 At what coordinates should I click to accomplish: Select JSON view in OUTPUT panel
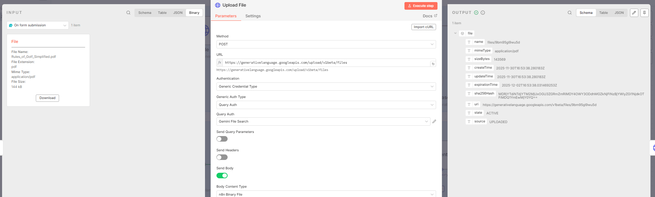(619, 13)
